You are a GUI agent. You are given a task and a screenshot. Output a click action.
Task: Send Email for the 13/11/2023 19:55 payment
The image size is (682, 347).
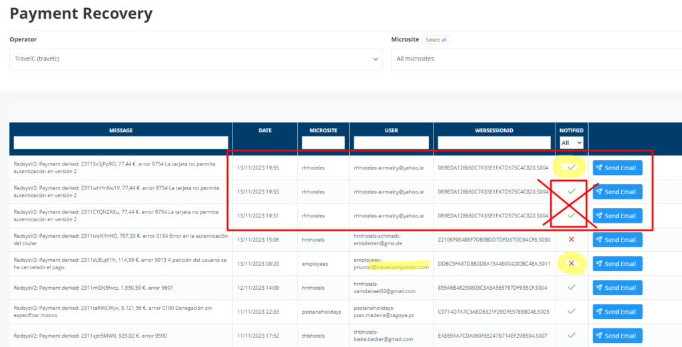(x=617, y=168)
